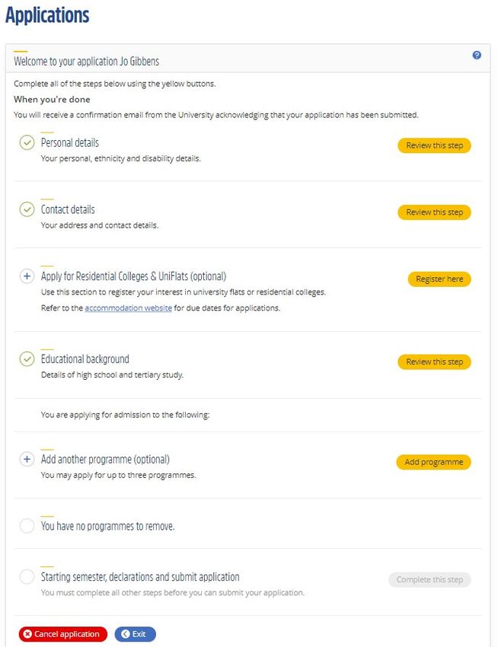Open the accommodation website link
Image resolution: width=498 pixels, height=647 pixels.
[x=129, y=308]
